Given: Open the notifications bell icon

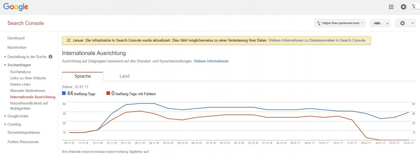Looking at the screenshot, I should 404,7.
